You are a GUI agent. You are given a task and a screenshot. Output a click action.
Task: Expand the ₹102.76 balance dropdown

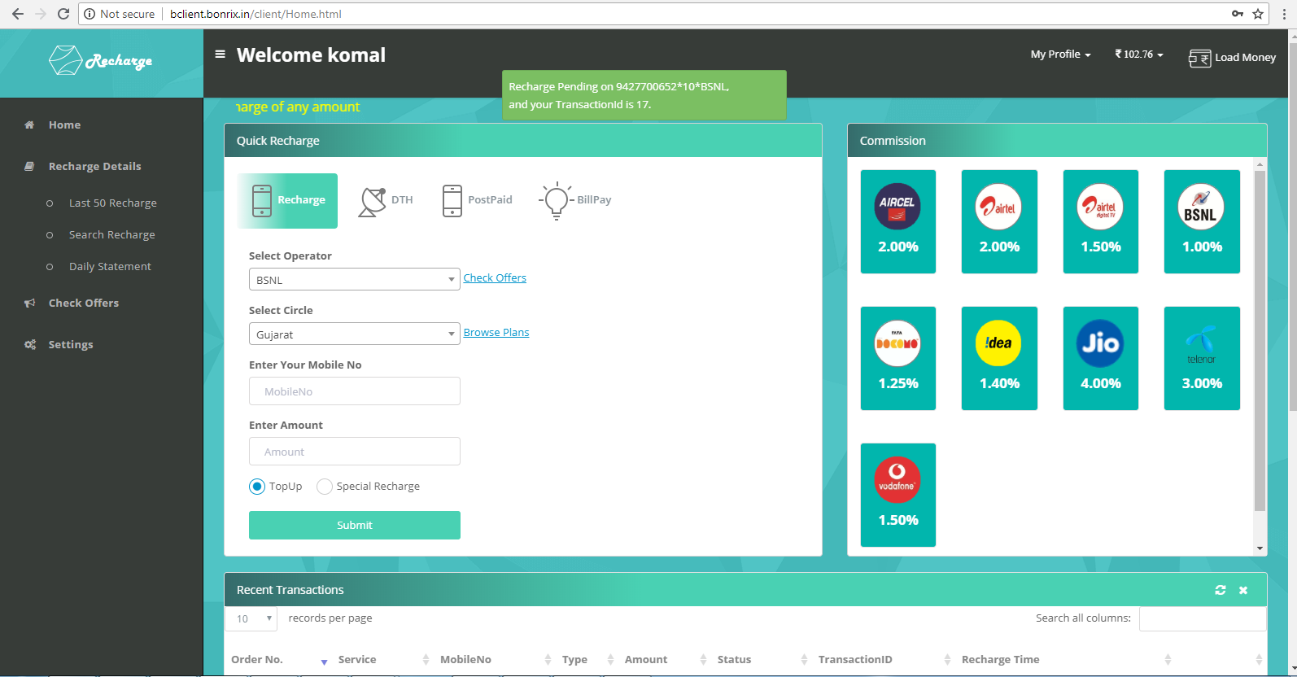(1139, 55)
